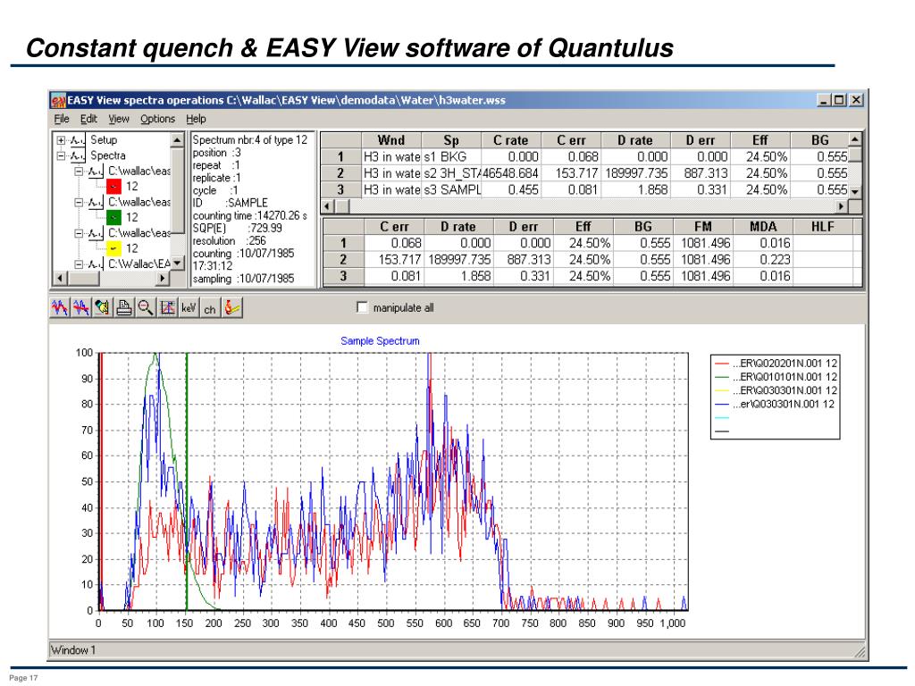Click the FM column header

pyautogui.click(x=702, y=226)
